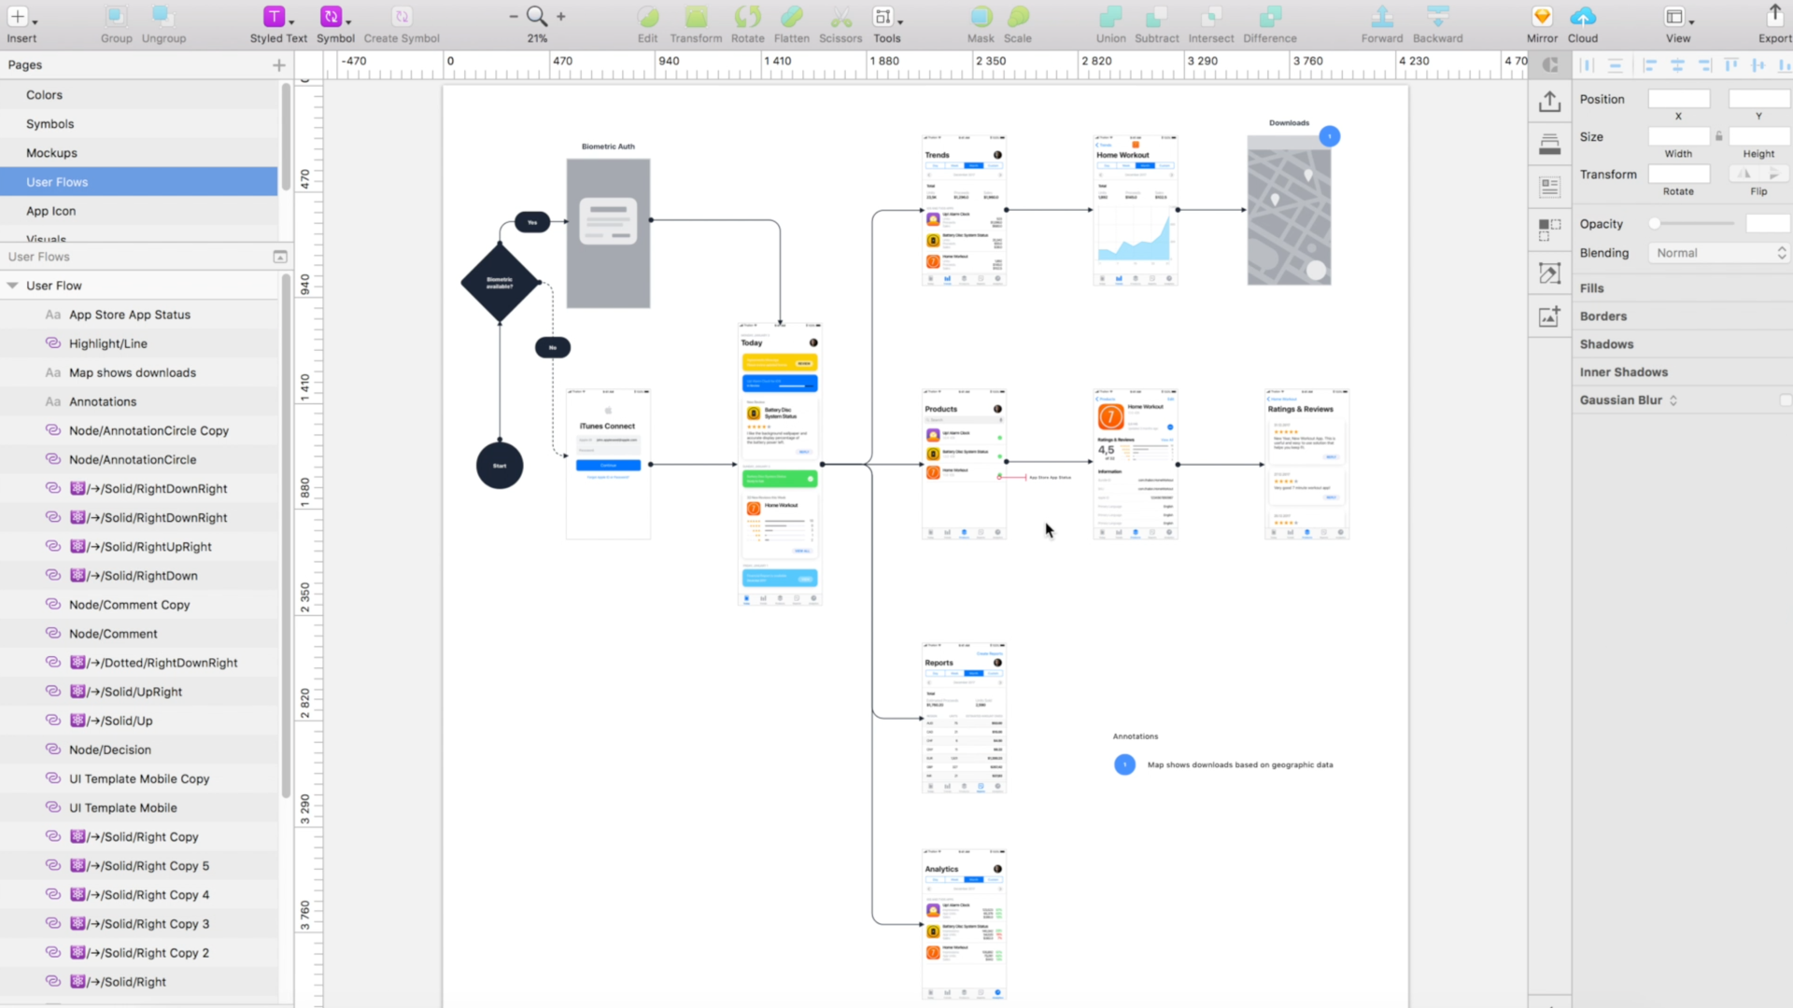Click the Mask toolbar icon
Viewport: 1793px width, 1008px height.
pos(981,17)
